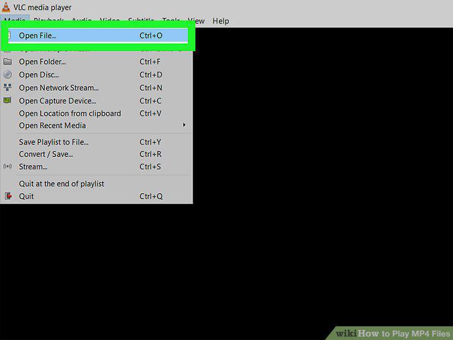This screenshot has width=453, height=340.
Task: Select Convert / Save... entry
Action: pyautogui.click(x=96, y=154)
